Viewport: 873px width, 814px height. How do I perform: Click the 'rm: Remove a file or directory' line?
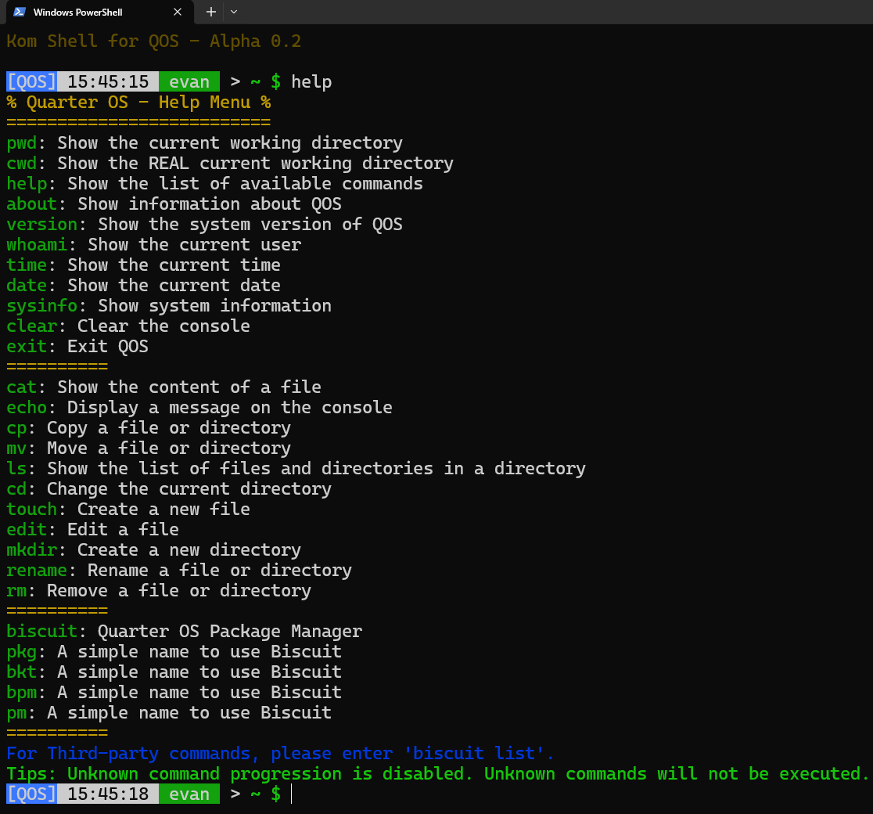[159, 591]
